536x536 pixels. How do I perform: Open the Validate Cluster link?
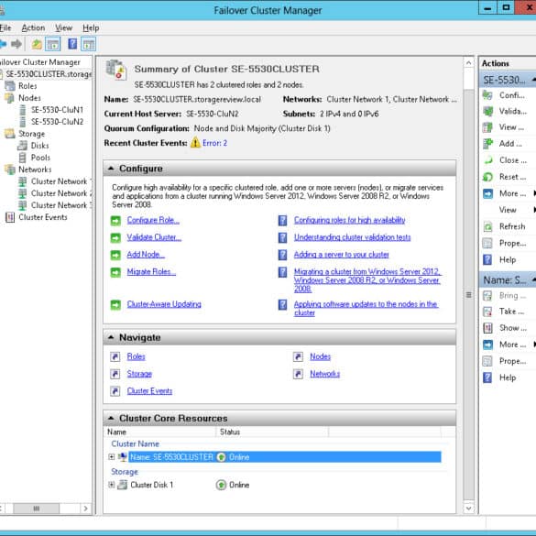154,237
